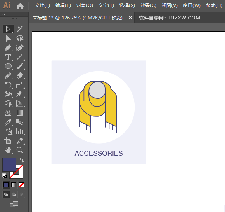Image resolution: width=225 pixels, height=212 pixels.
Task: Pick the Ellipse tool
Action: (x=8, y=67)
